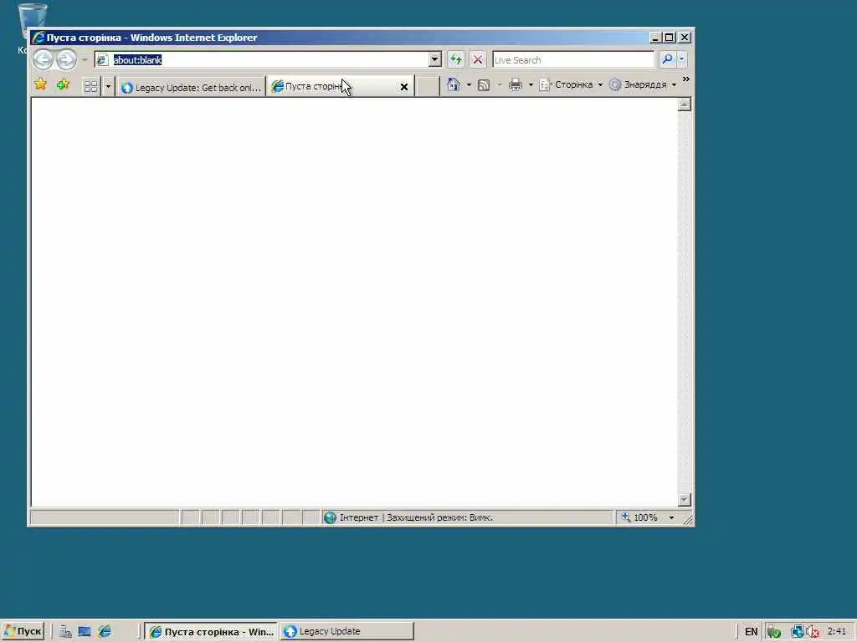Open search provider options dropdown arrow
This screenshot has height=642, width=857.
tap(681, 59)
